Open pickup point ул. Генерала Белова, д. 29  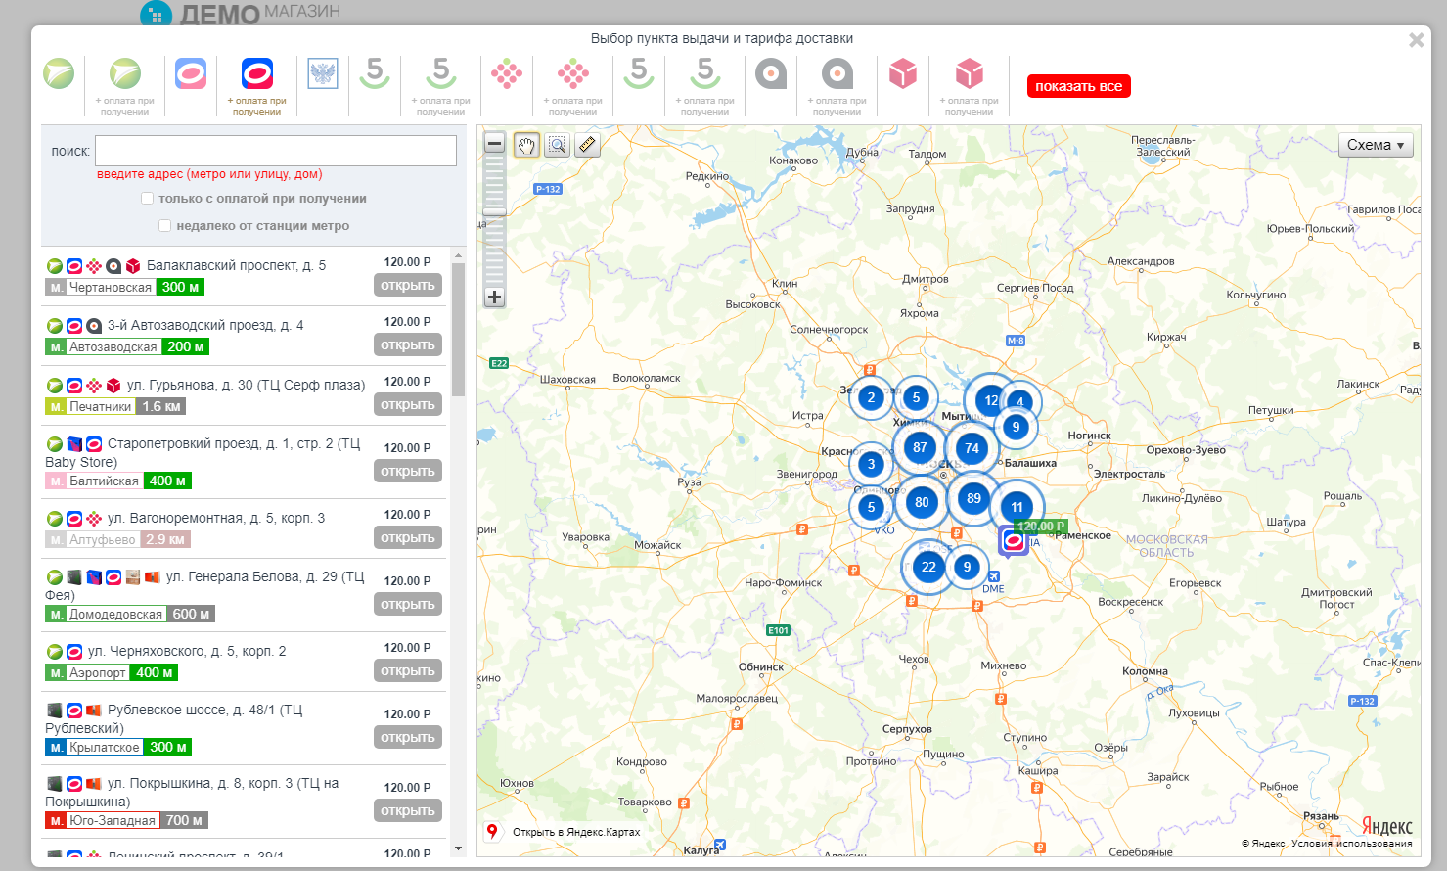pyautogui.click(x=408, y=604)
